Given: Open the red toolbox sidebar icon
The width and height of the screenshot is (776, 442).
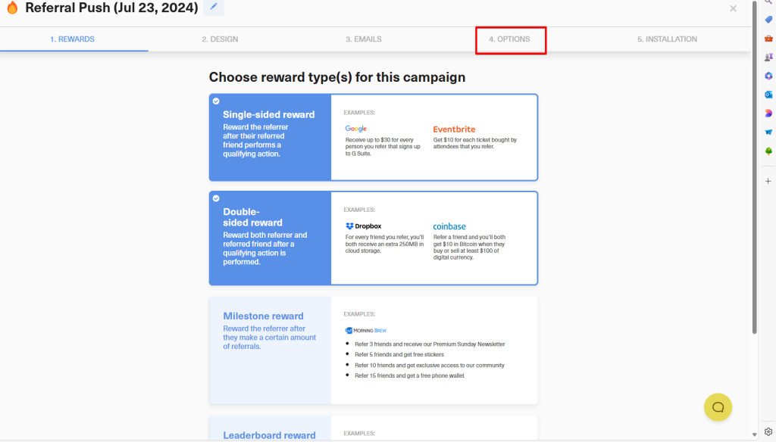Looking at the screenshot, I should (768, 38).
